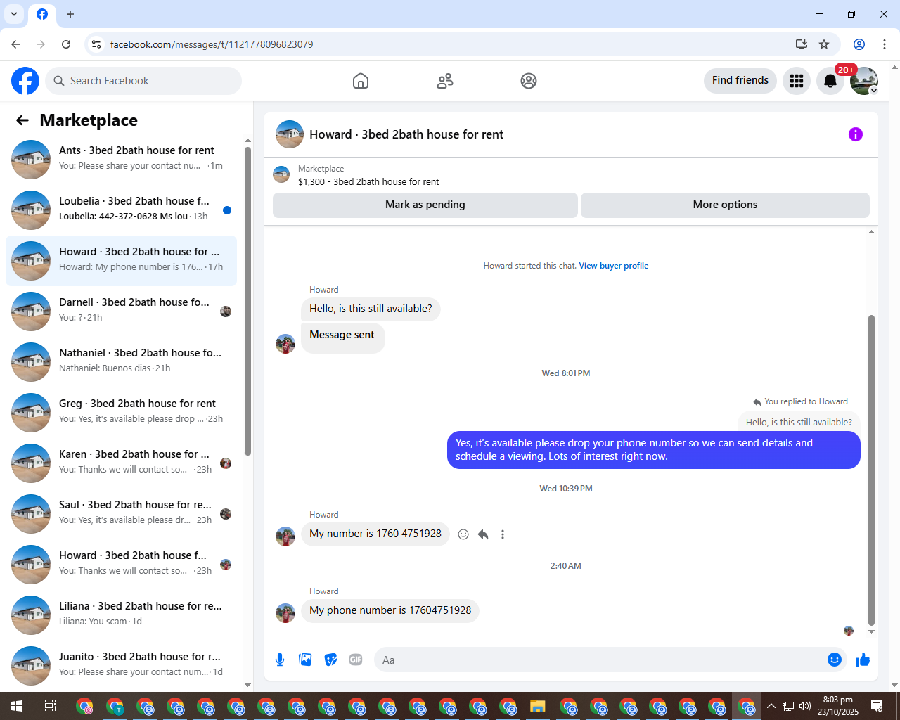900x720 pixels.
Task: Open Liliana 'You scam' conversation
Action: click(121, 615)
